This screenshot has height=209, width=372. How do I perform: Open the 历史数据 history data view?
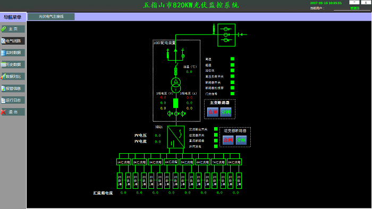(13, 64)
